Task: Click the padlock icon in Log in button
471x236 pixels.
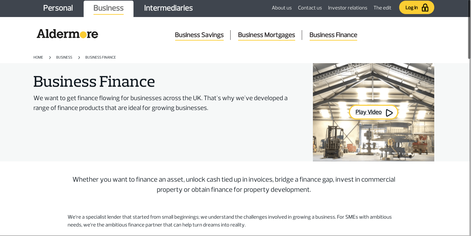Action: click(425, 8)
